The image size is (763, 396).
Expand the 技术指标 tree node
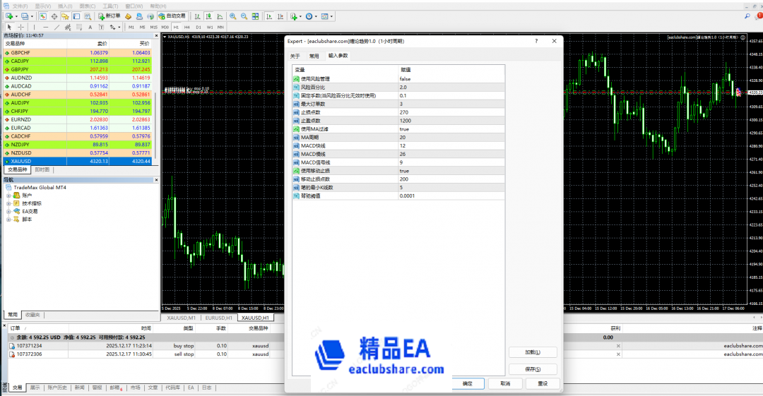click(8, 203)
